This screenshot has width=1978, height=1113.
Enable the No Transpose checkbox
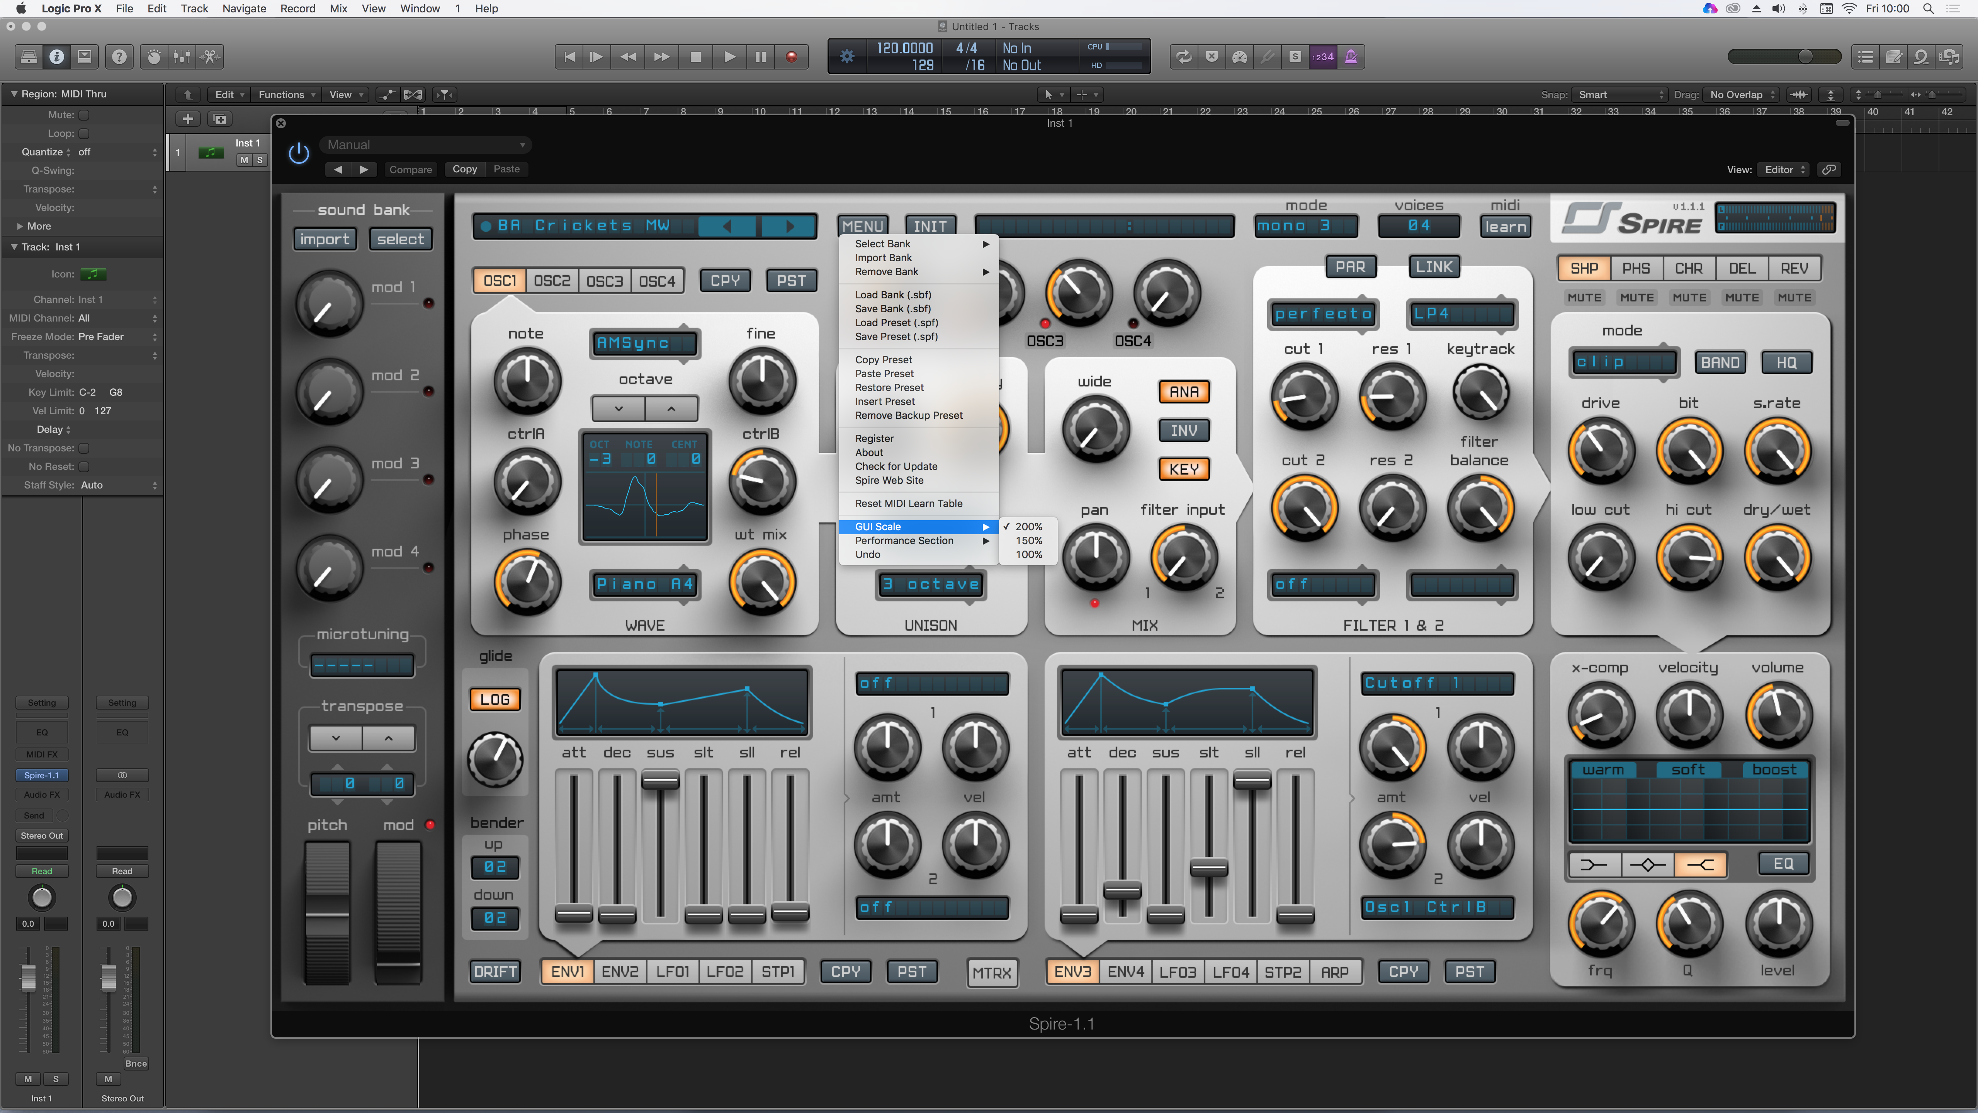point(85,448)
